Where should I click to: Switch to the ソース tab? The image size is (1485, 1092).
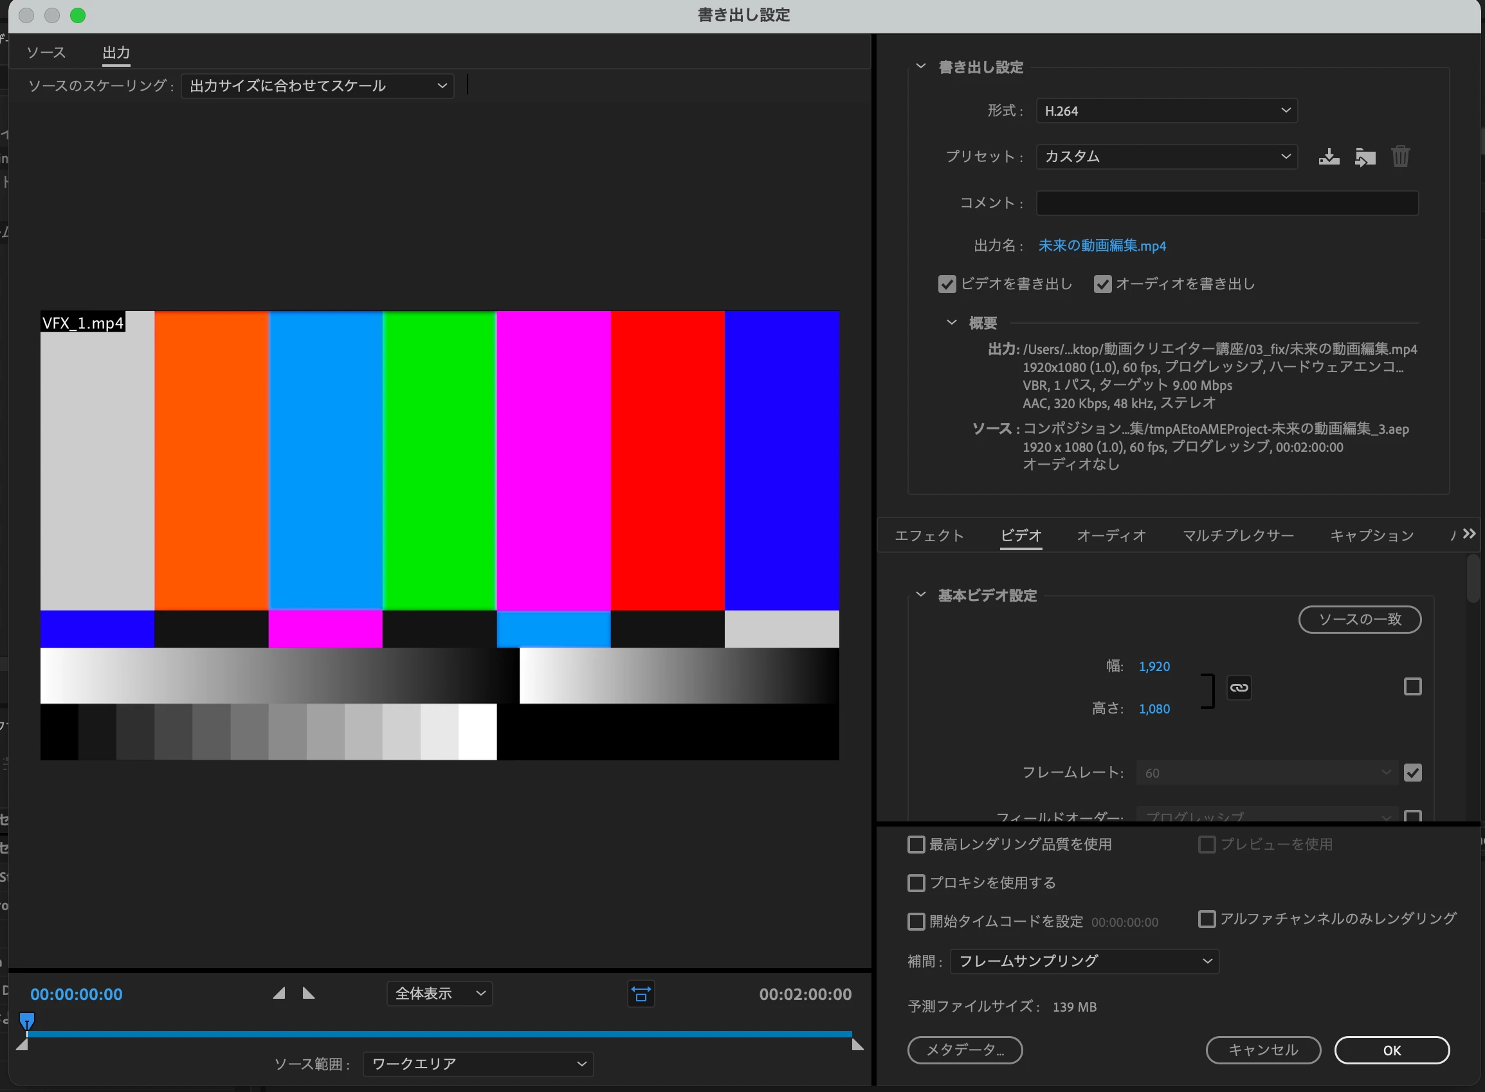click(46, 52)
